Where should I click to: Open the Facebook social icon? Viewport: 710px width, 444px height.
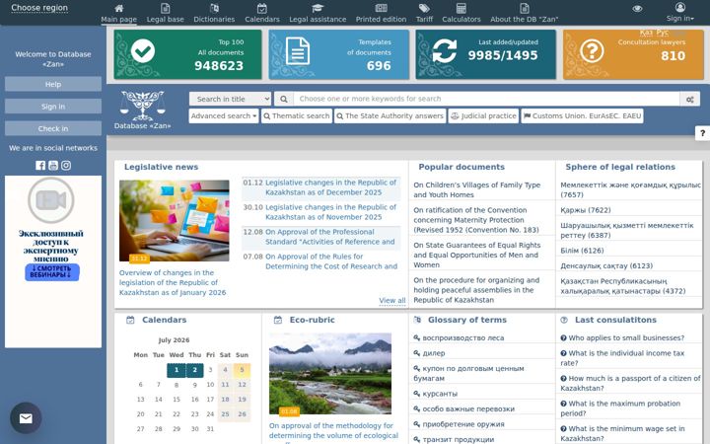[x=40, y=166]
